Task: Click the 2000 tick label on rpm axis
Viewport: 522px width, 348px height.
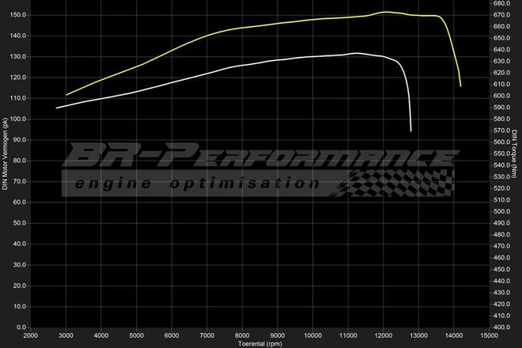Action: point(31,335)
